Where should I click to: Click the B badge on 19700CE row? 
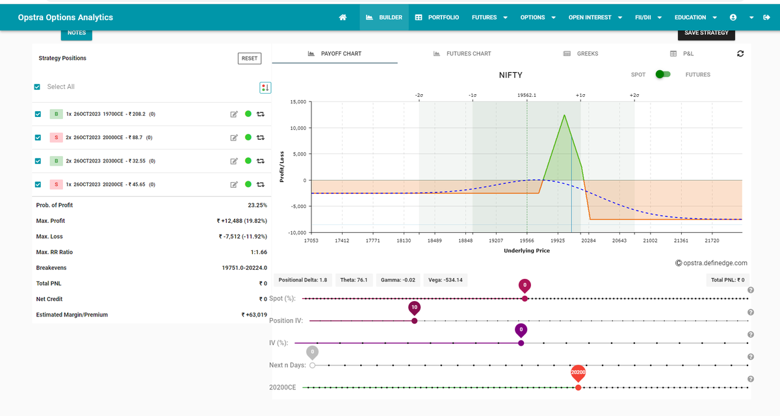pos(56,114)
